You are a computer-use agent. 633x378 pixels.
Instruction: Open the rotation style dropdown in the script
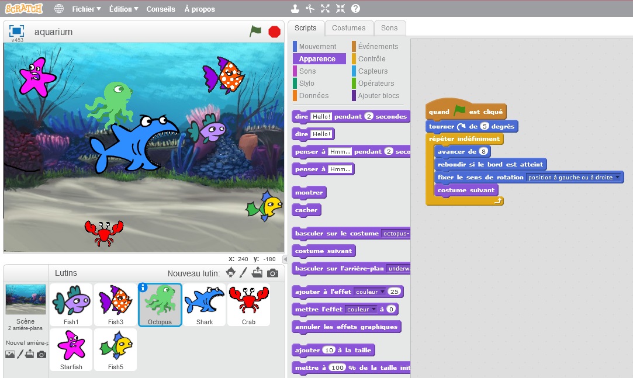(617, 176)
